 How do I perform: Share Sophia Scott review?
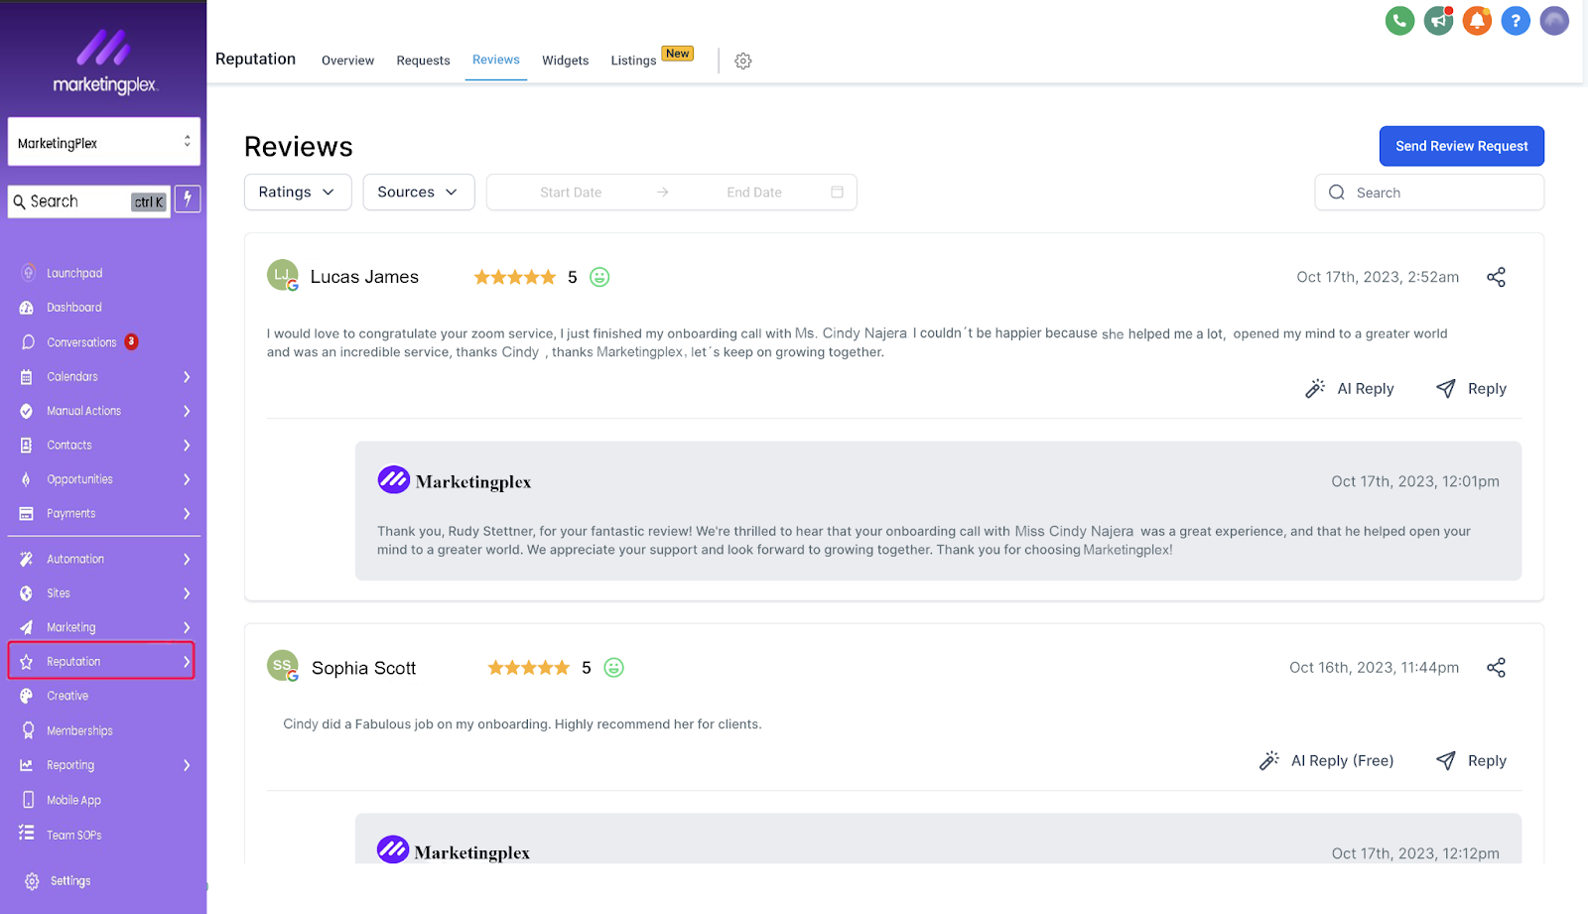tap(1496, 667)
